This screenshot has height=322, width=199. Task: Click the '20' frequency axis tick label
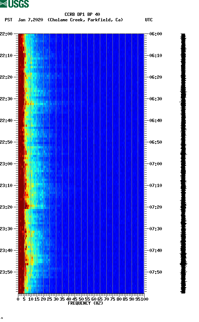click(x=43, y=299)
